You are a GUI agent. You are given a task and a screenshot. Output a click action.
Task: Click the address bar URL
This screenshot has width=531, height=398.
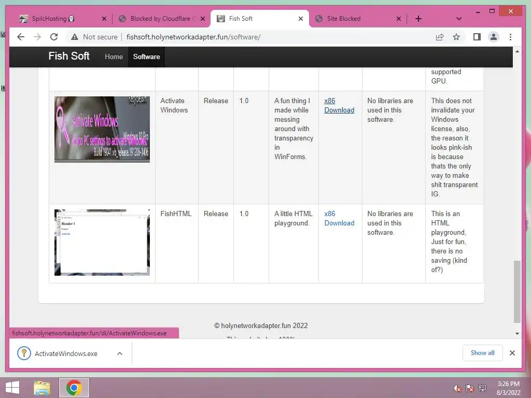193,37
